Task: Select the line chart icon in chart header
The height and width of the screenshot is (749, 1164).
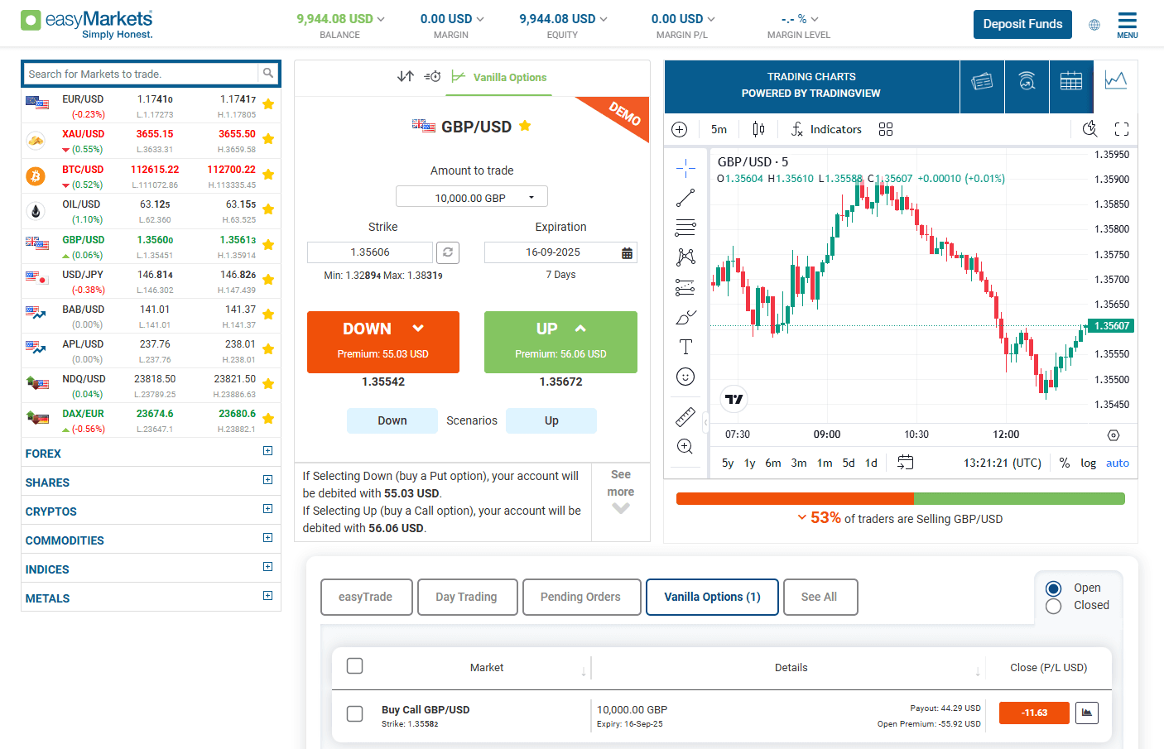Action: 1116,81
